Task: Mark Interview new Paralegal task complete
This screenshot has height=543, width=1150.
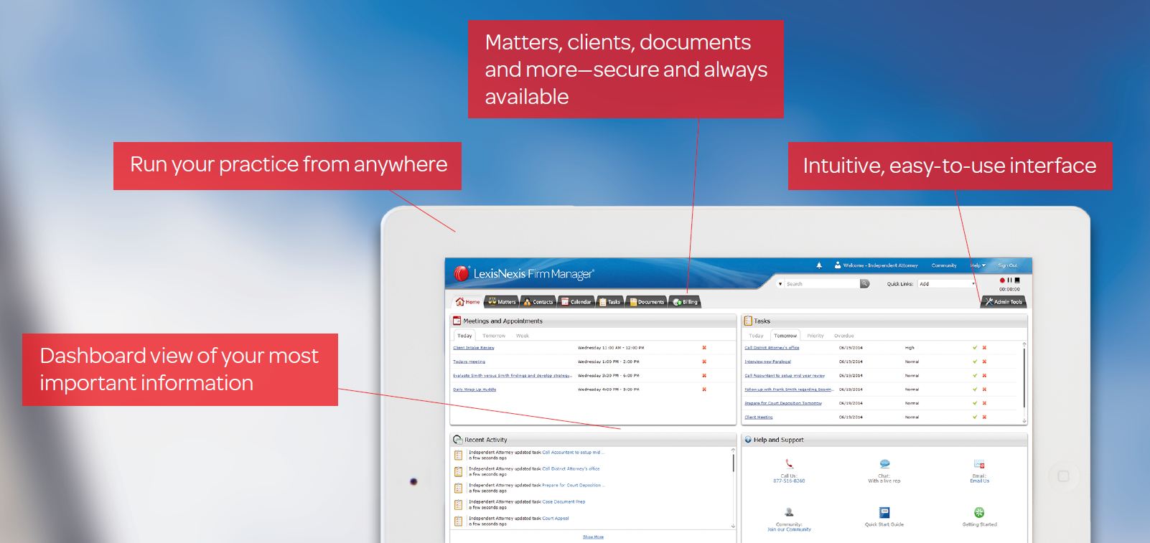Action: [x=975, y=362]
